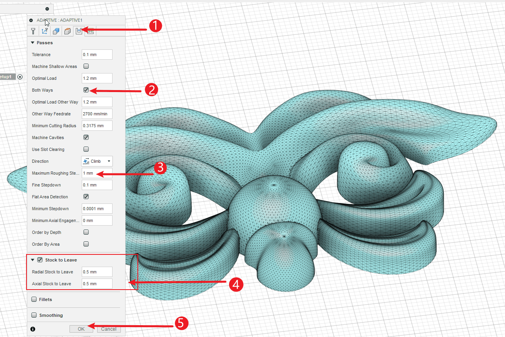Enable Machine Shallow Areas checkbox
This screenshot has width=505, height=337.
pos(86,66)
